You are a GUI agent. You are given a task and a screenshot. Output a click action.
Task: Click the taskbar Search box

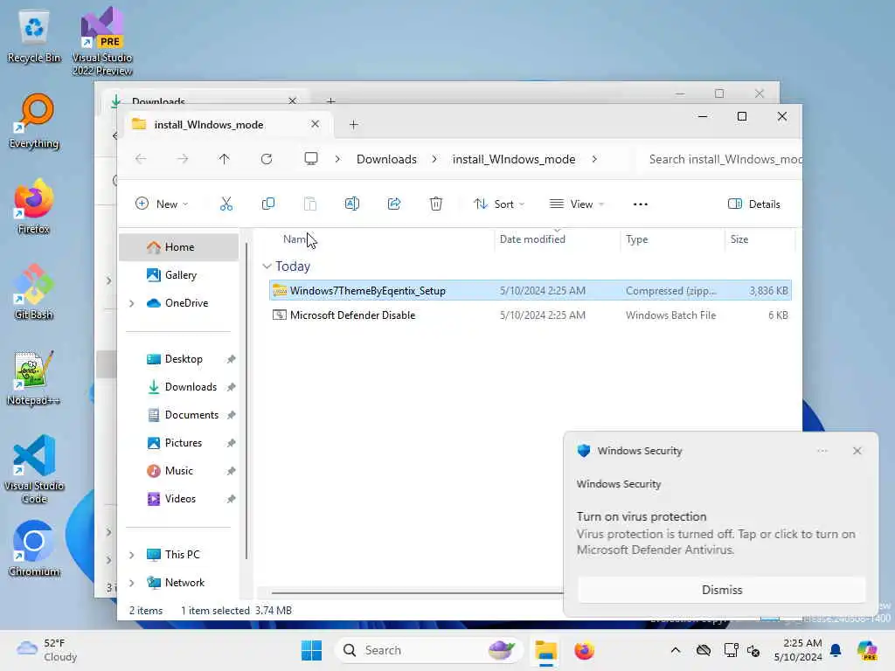pos(428,650)
